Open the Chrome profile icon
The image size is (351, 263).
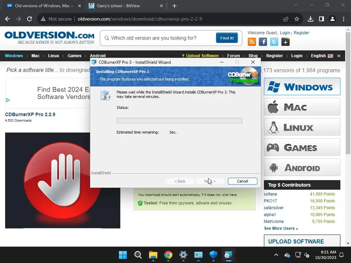(x=332, y=19)
